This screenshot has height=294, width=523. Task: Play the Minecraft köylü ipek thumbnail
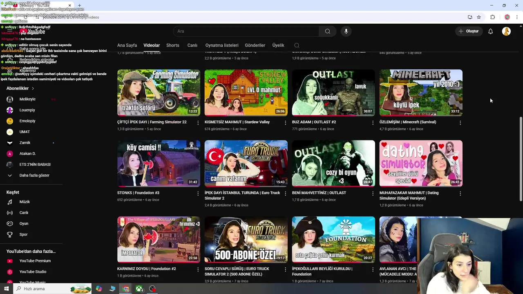coord(421,93)
